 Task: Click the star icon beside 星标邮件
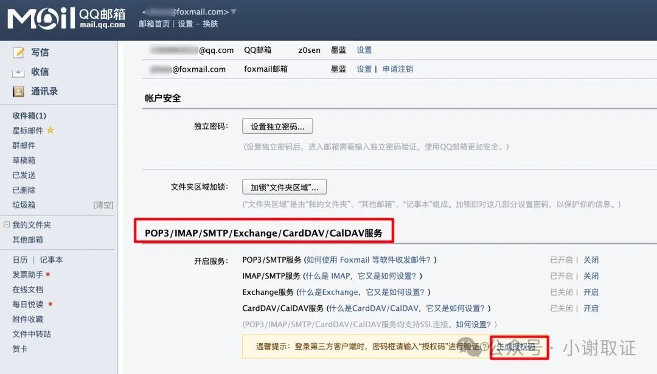click(x=50, y=130)
